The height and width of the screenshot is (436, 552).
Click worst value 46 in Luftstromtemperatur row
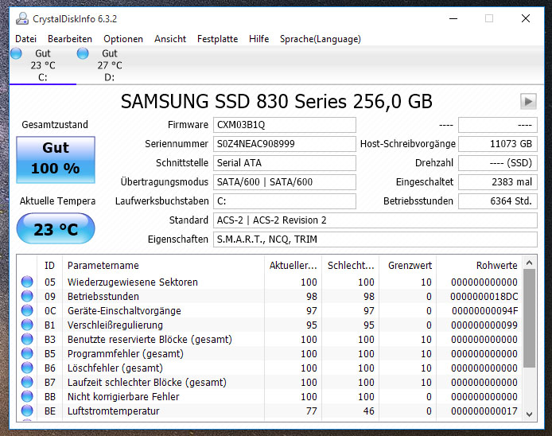368,411
